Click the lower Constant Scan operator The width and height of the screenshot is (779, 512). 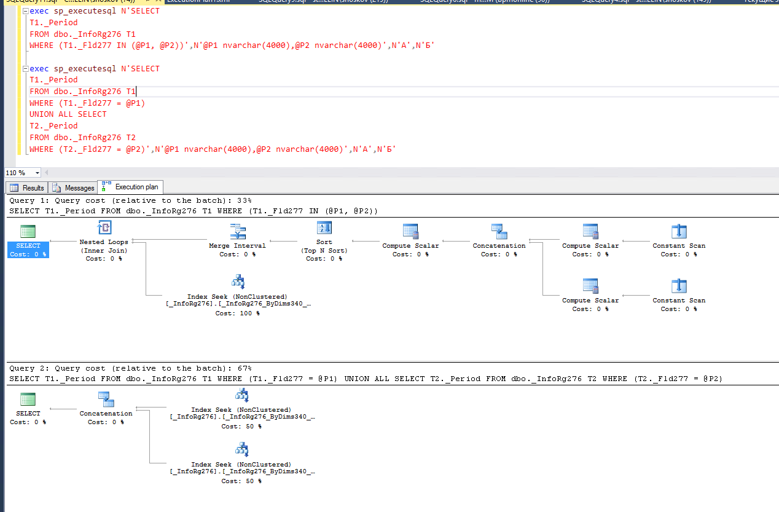click(x=679, y=295)
